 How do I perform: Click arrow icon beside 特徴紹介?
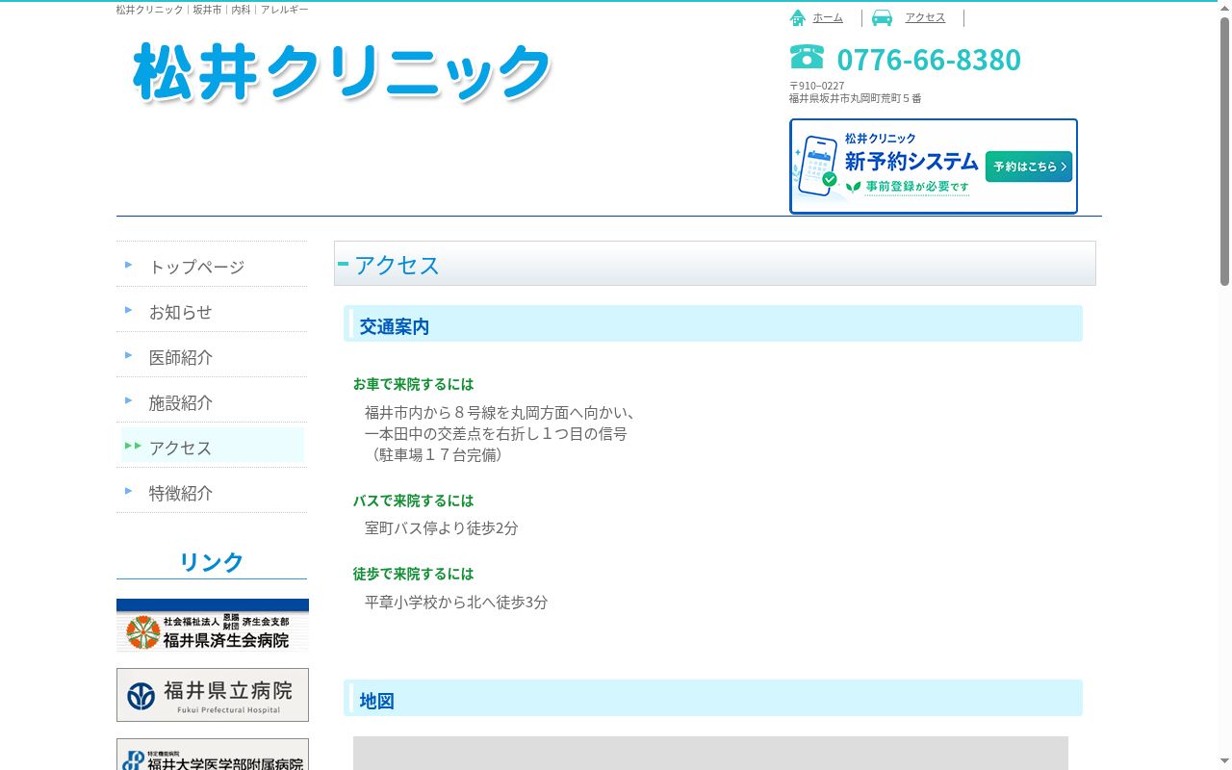coord(129,491)
